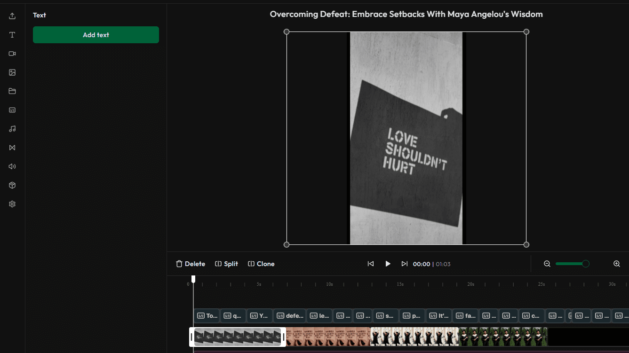Screen dimensions: 629x353
Task: Open the Record video panel
Action: point(12,53)
